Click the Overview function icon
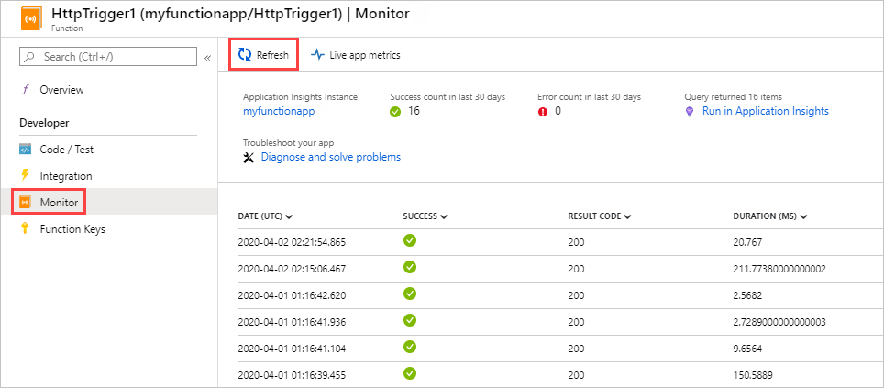The width and height of the screenshot is (884, 388). coord(25,90)
